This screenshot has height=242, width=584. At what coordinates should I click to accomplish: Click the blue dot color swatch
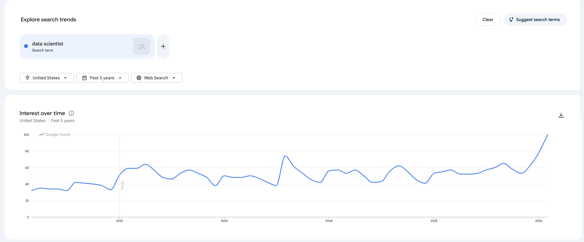(26, 46)
